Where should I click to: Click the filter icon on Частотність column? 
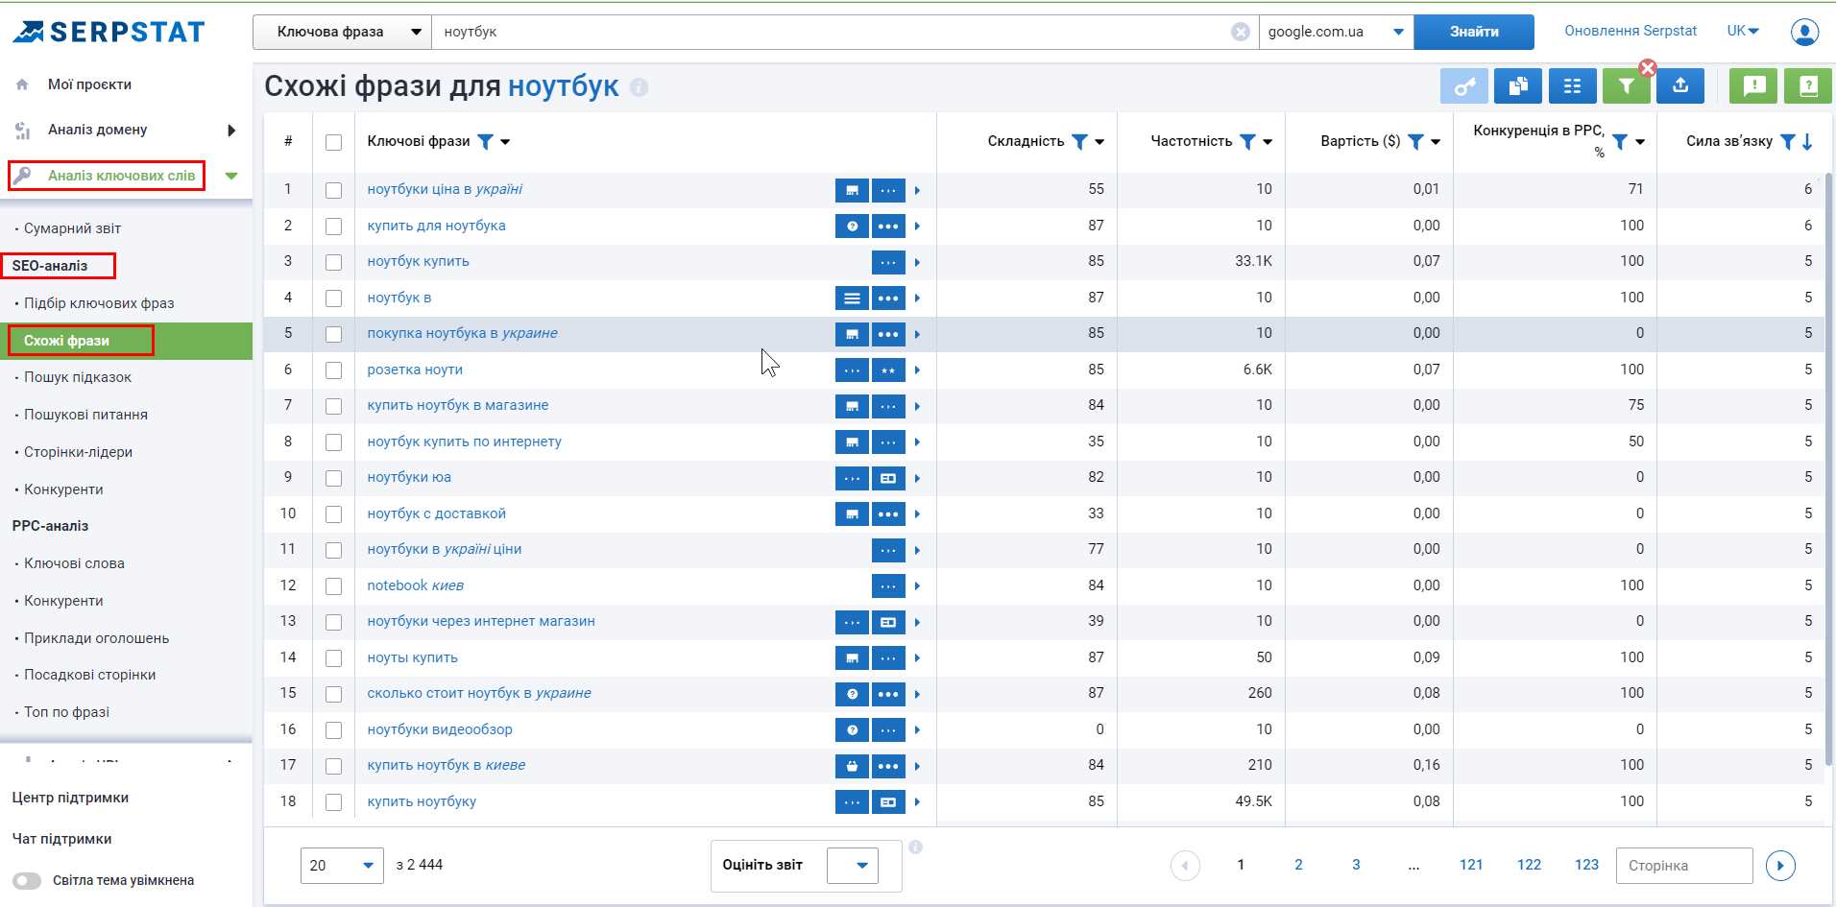(1247, 142)
